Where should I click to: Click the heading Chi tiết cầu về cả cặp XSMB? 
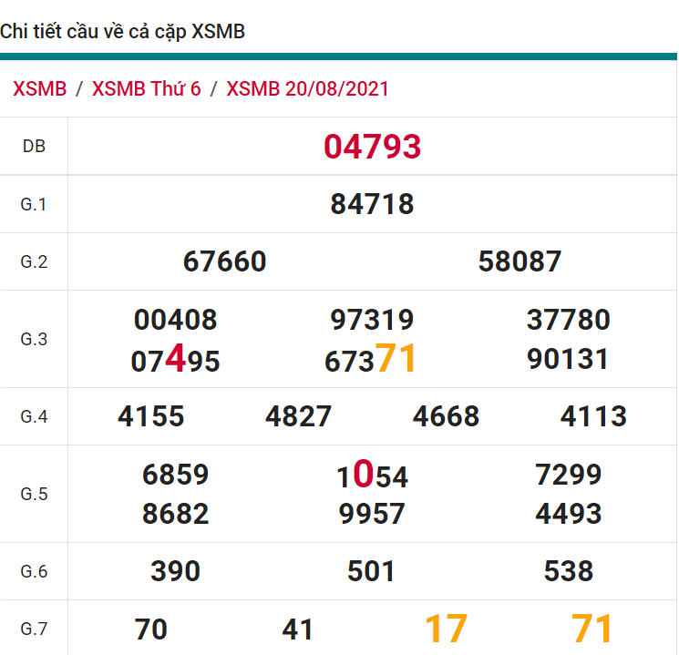pyautogui.click(x=123, y=32)
